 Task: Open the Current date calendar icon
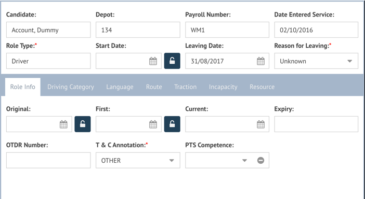click(260, 124)
